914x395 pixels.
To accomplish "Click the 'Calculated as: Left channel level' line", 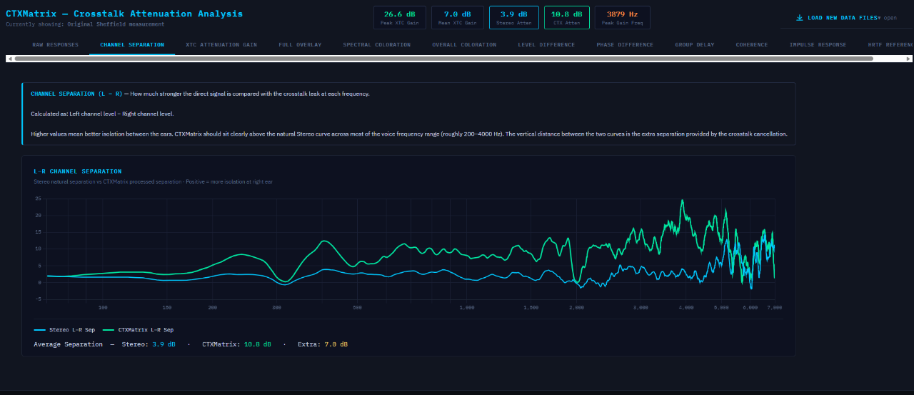I will pyautogui.click(x=102, y=114).
